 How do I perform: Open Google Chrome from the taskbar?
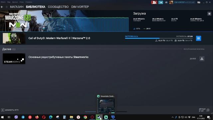(85, 117)
